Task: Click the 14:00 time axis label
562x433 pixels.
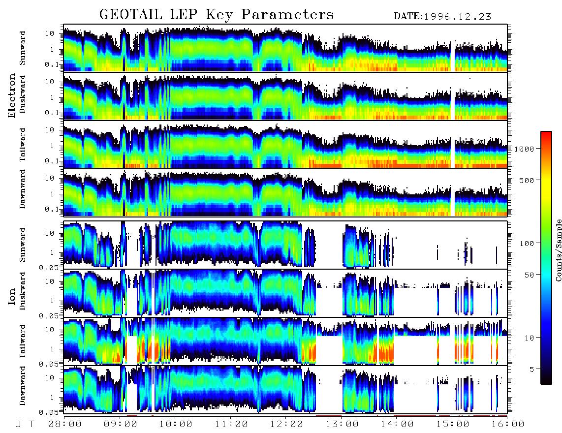Action: [x=397, y=425]
